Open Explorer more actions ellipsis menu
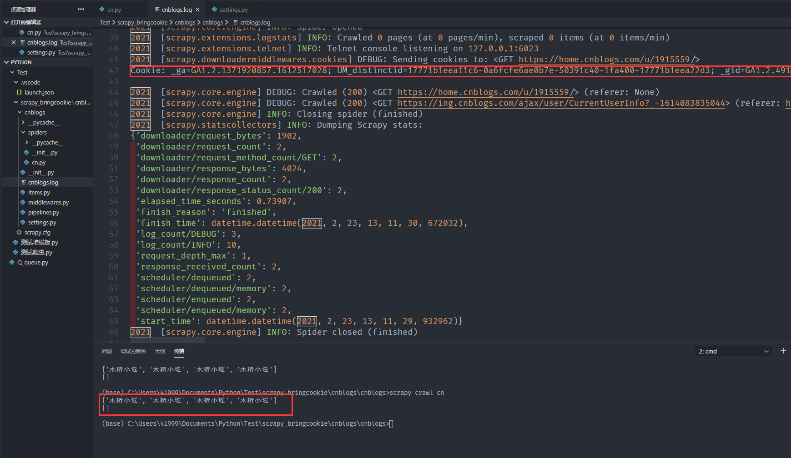Image resolution: width=791 pixels, height=458 pixels. point(81,9)
